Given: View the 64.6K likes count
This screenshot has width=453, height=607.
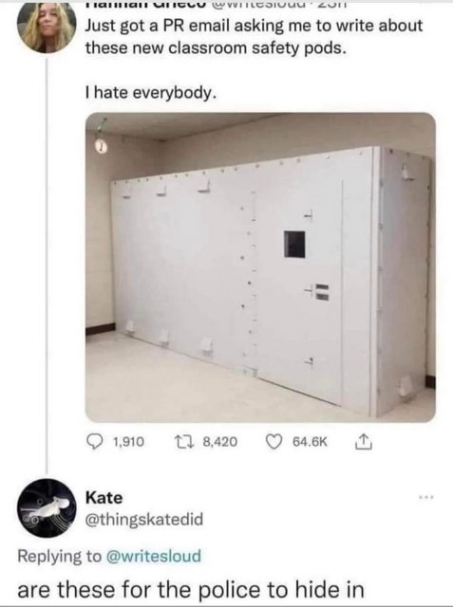Looking at the screenshot, I should click(x=310, y=442).
